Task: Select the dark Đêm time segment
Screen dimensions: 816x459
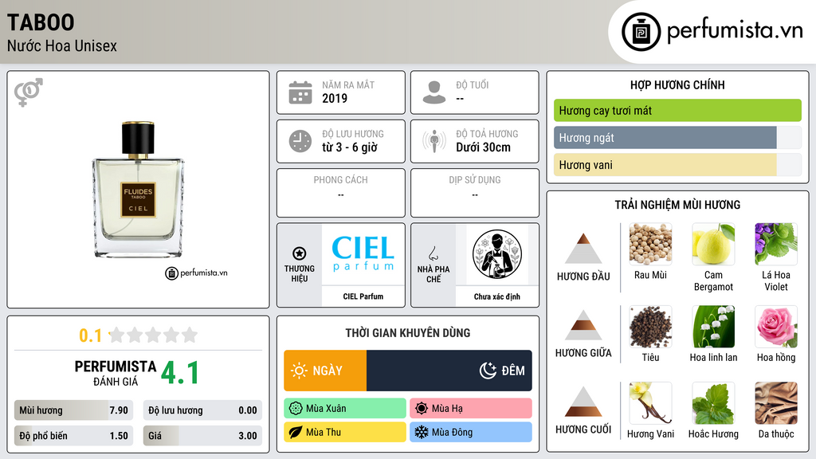Action: [449, 371]
